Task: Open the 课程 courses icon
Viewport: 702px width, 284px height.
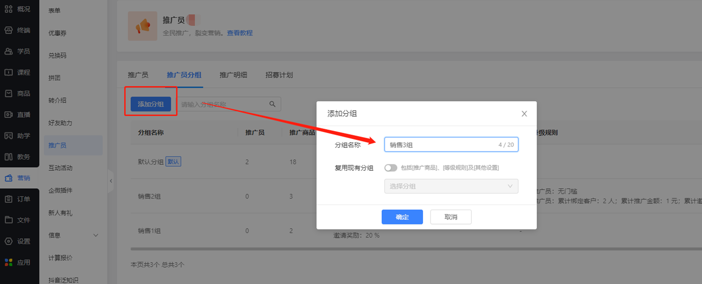Action: 8,72
